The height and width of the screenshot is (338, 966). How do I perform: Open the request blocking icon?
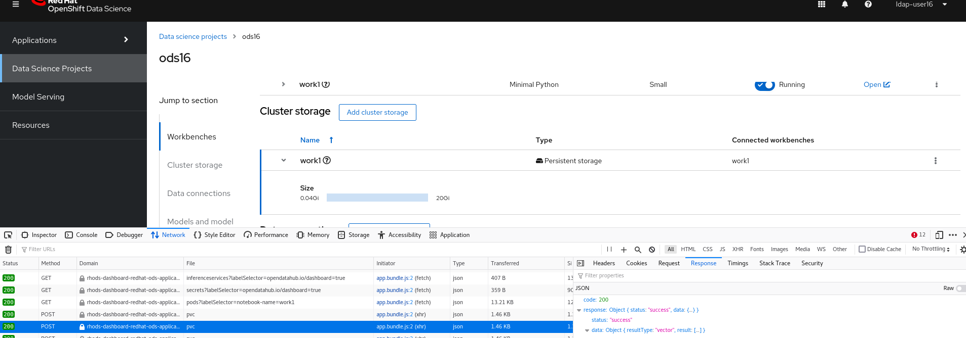click(652, 250)
